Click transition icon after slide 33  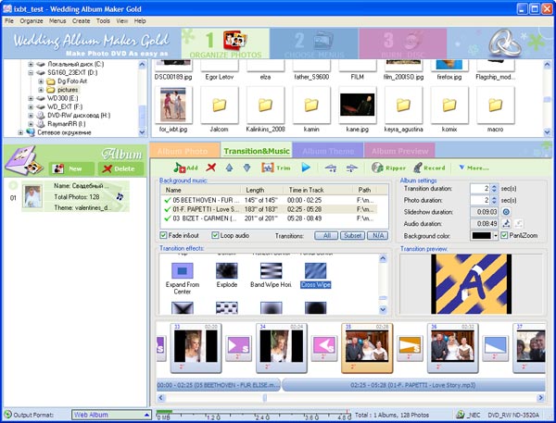[238, 348]
